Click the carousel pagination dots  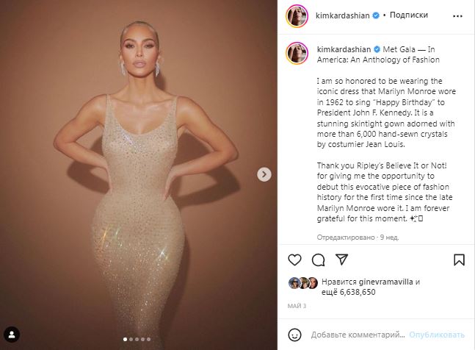coord(139,339)
